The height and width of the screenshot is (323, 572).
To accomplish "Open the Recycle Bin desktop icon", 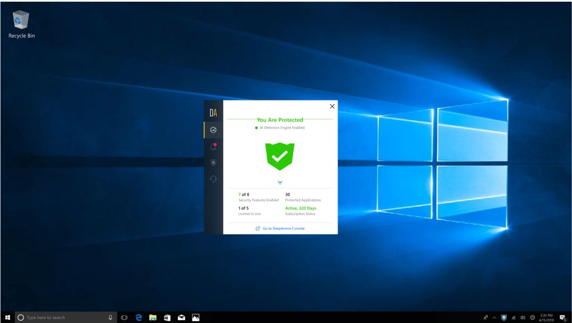I will (21, 25).
